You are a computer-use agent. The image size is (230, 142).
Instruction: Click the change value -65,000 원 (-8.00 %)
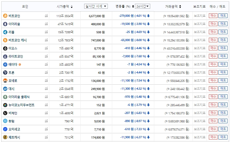coord(133,40)
